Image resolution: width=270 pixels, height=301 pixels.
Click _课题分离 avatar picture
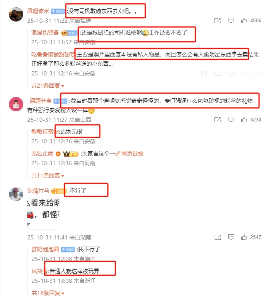point(16,104)
